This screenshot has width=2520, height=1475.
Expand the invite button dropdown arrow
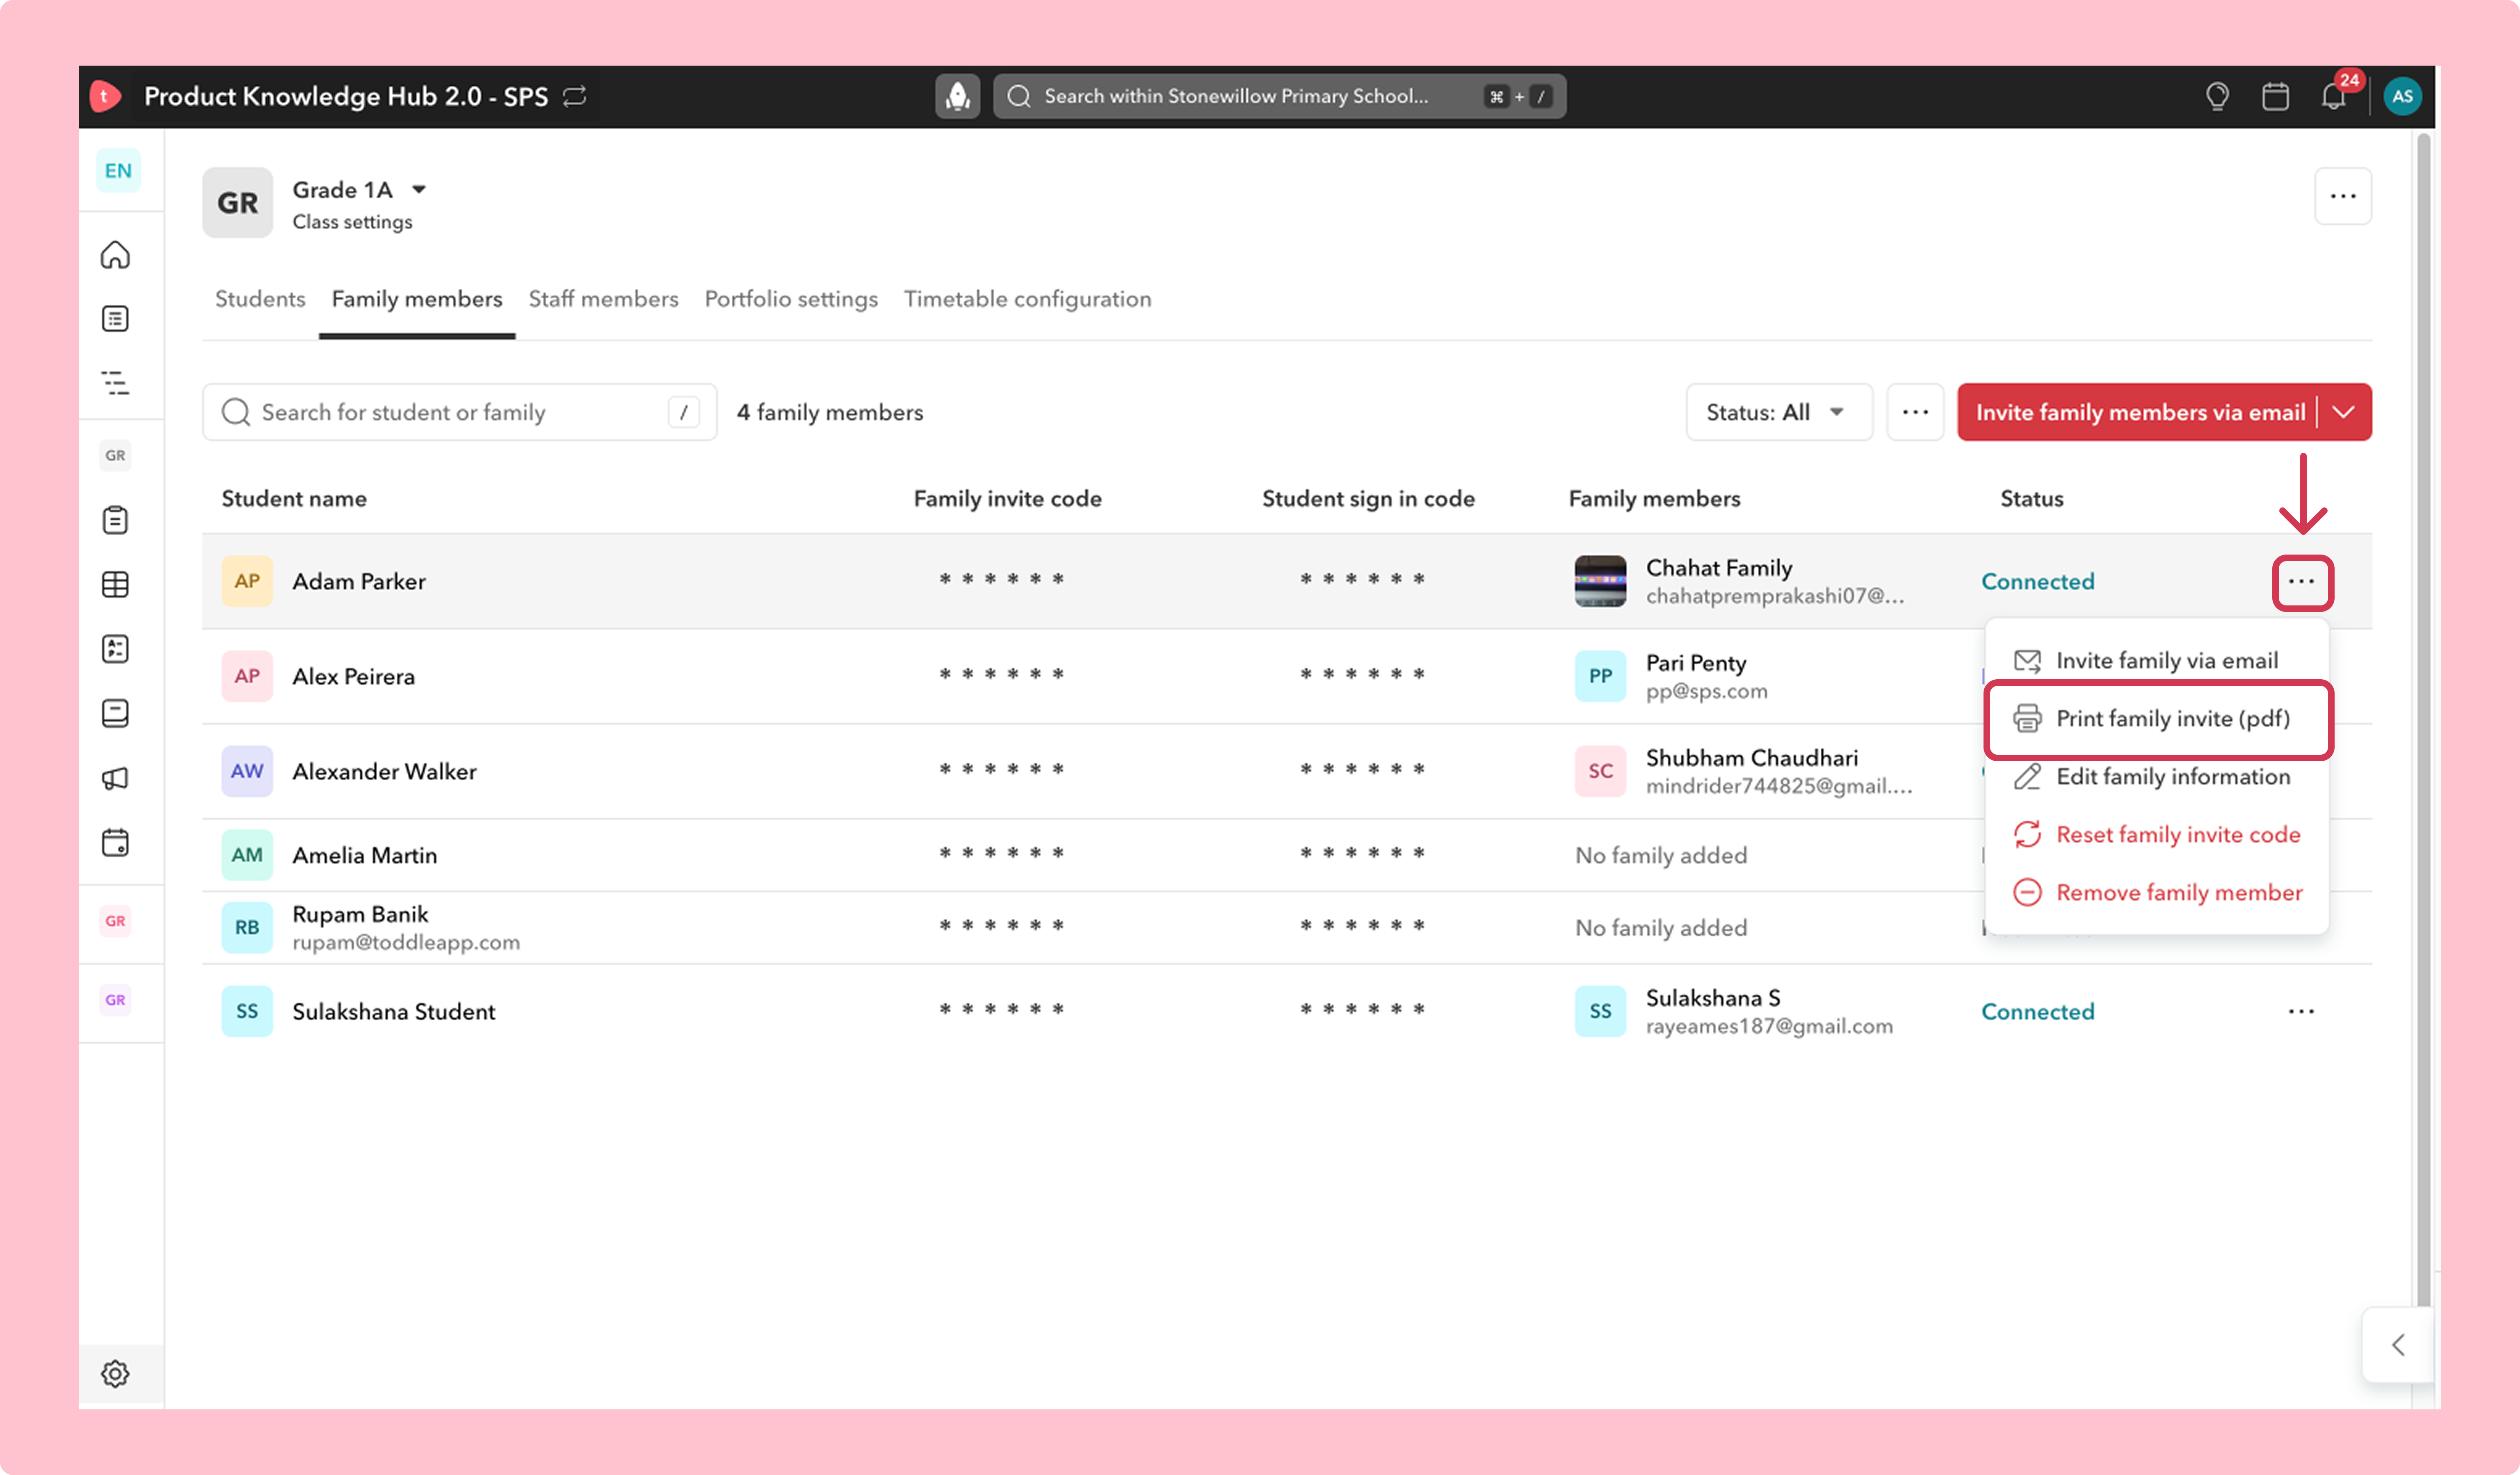coord(2344,412)
